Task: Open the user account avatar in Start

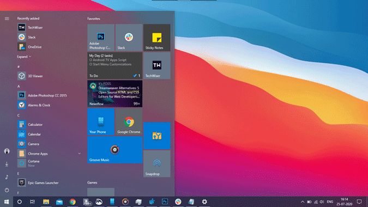Action: (x=7, y=151)
